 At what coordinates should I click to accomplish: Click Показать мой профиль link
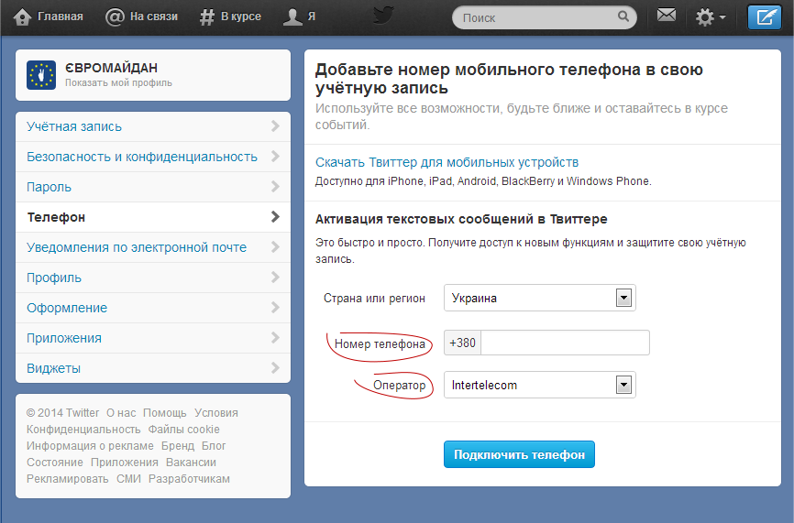pos(118,83)
